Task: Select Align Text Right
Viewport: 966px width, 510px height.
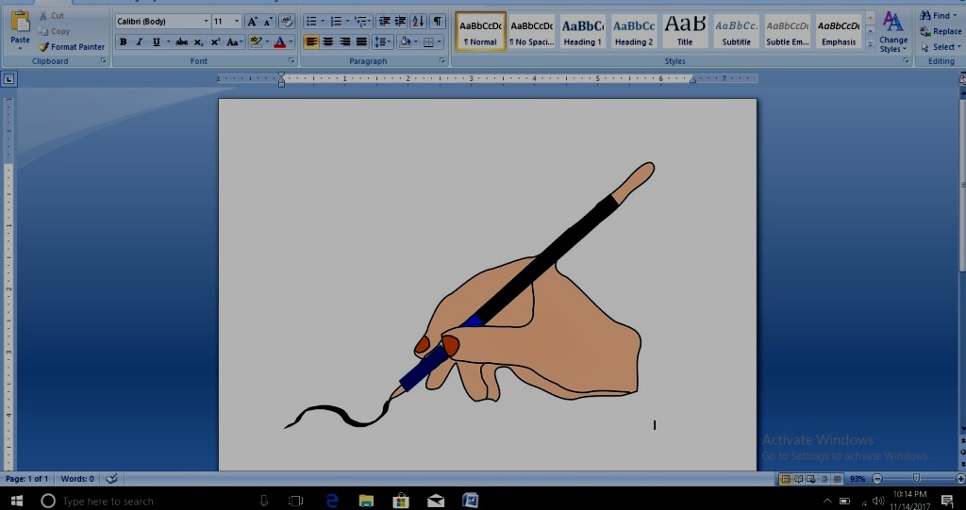Action: 345,41
